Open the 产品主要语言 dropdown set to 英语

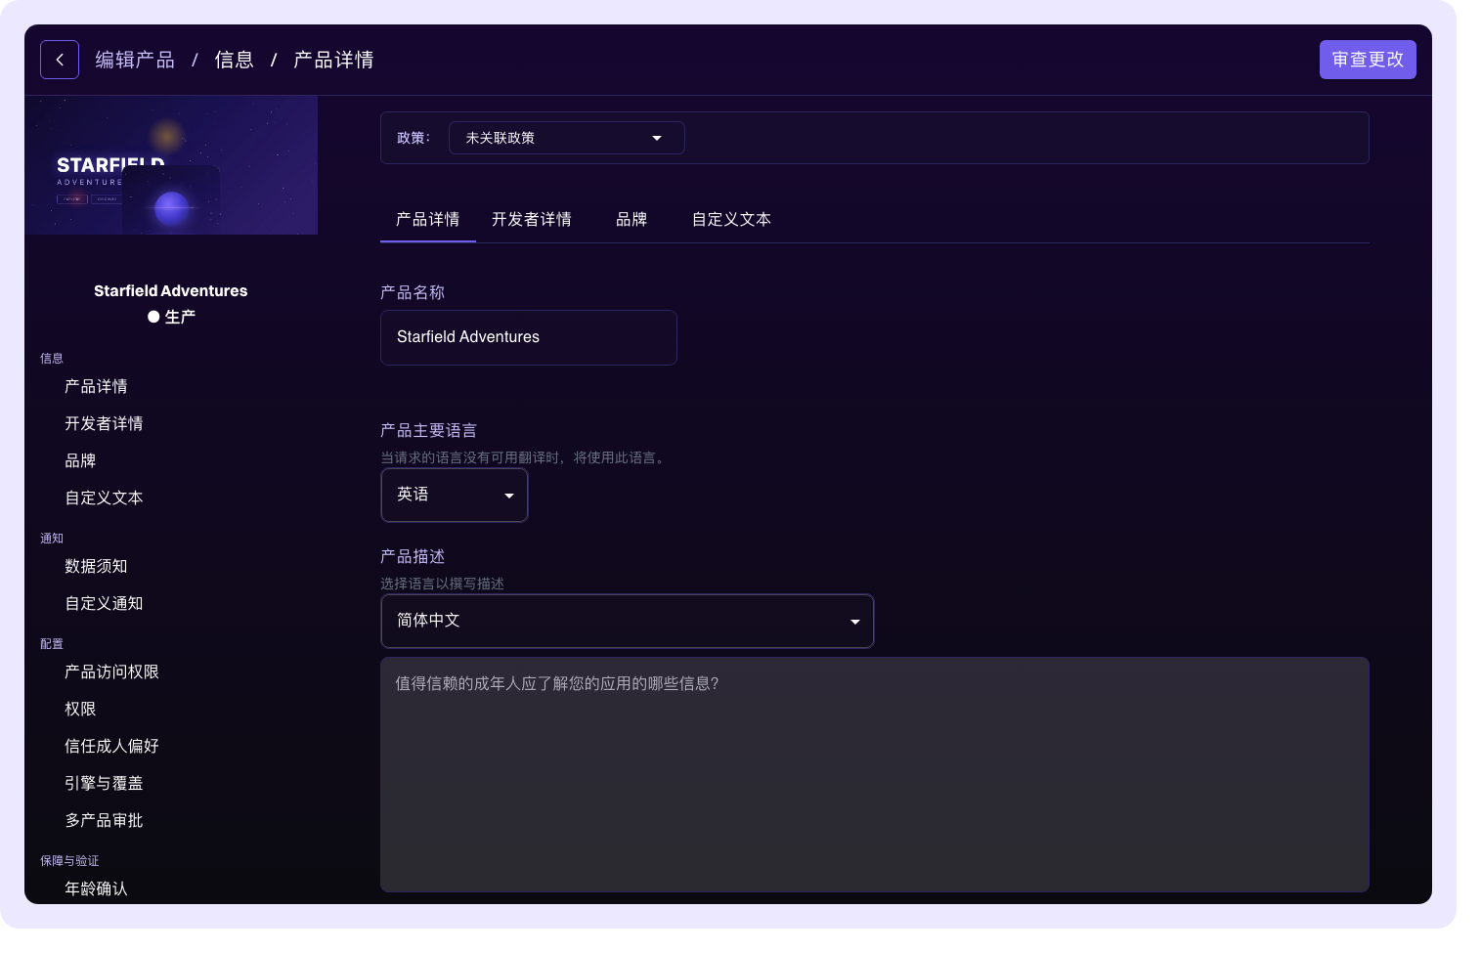click(x=455, y=495)
